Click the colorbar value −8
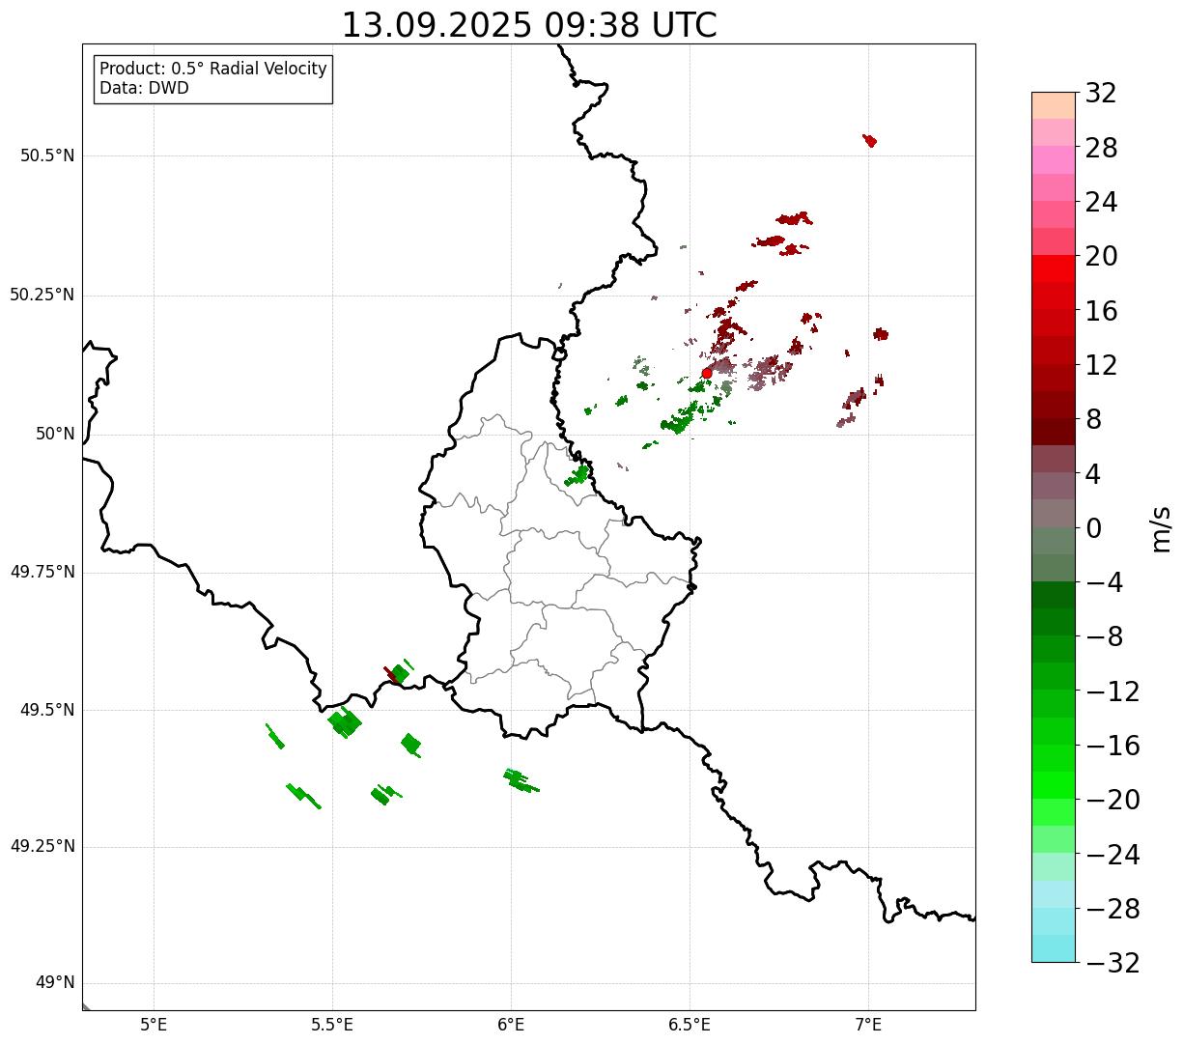 tap(1104, 637)
